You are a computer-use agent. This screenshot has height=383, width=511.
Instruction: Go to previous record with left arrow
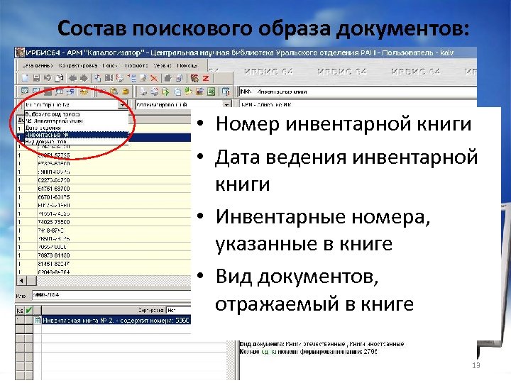click(72, 78)
